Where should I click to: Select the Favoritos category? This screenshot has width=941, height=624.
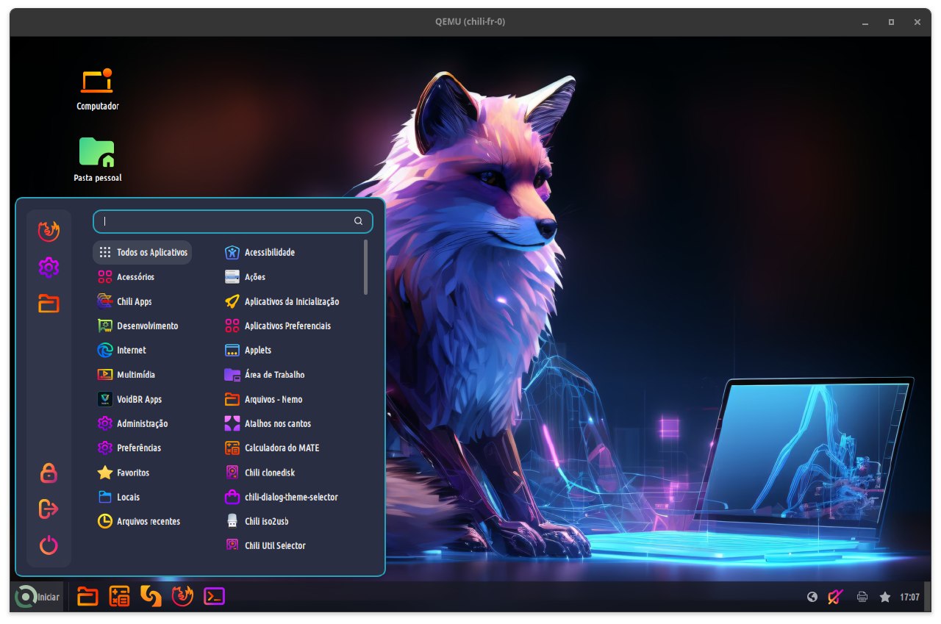pyautogui.click(x=143, y=473)
